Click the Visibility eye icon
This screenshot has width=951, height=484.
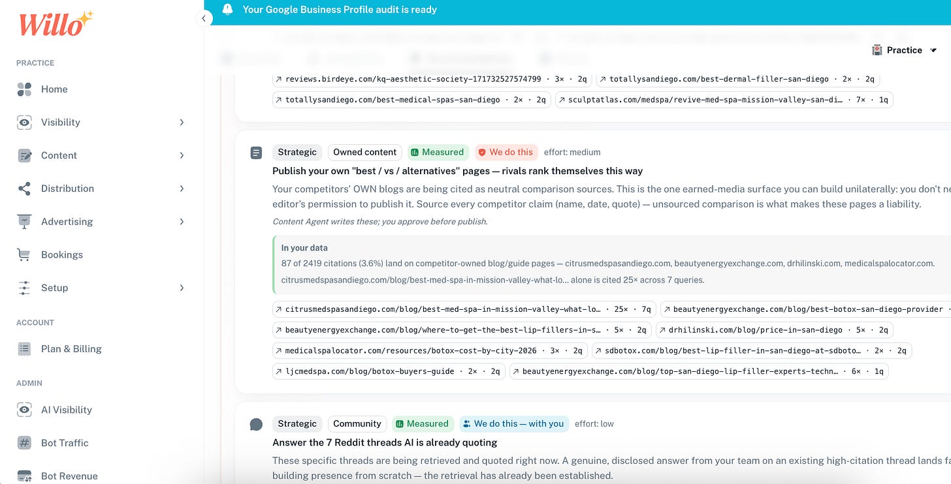[24, 123]
